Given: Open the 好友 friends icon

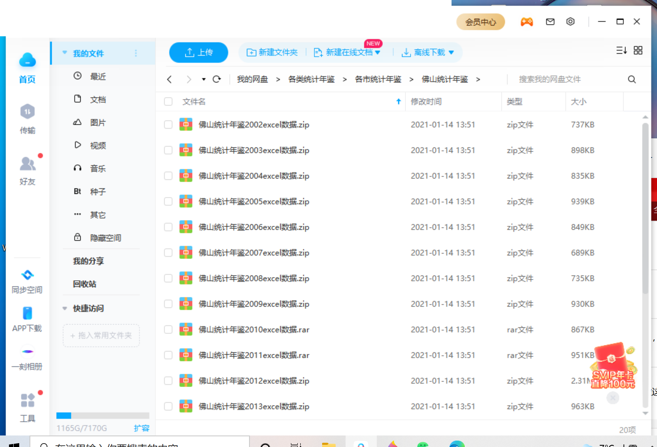Looking at the screenshot, I should tap(27, 164).
